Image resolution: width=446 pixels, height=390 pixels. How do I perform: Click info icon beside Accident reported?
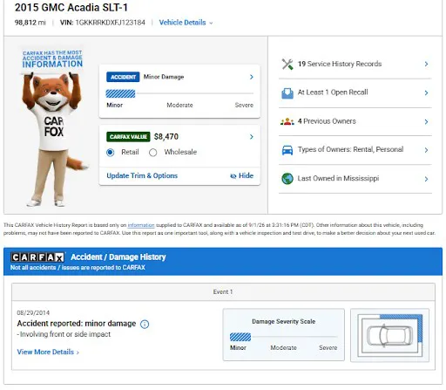pyautogui.click(x=145, y=324)
